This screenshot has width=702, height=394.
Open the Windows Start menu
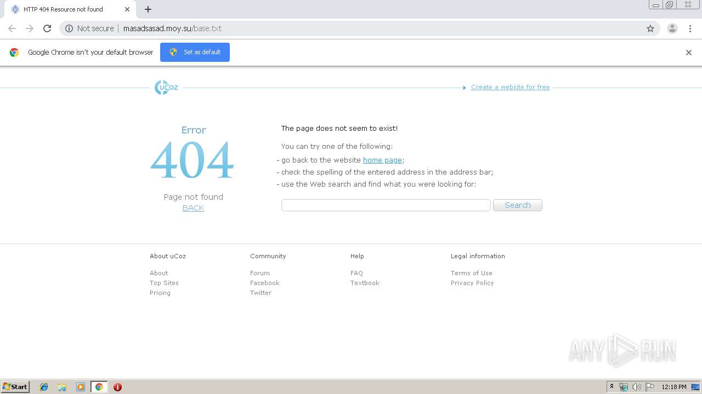[15, 386]
